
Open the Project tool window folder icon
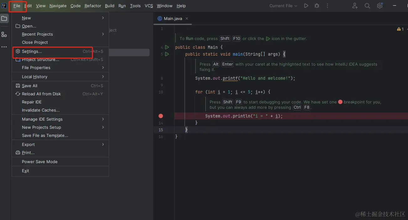tap(4, 19)
